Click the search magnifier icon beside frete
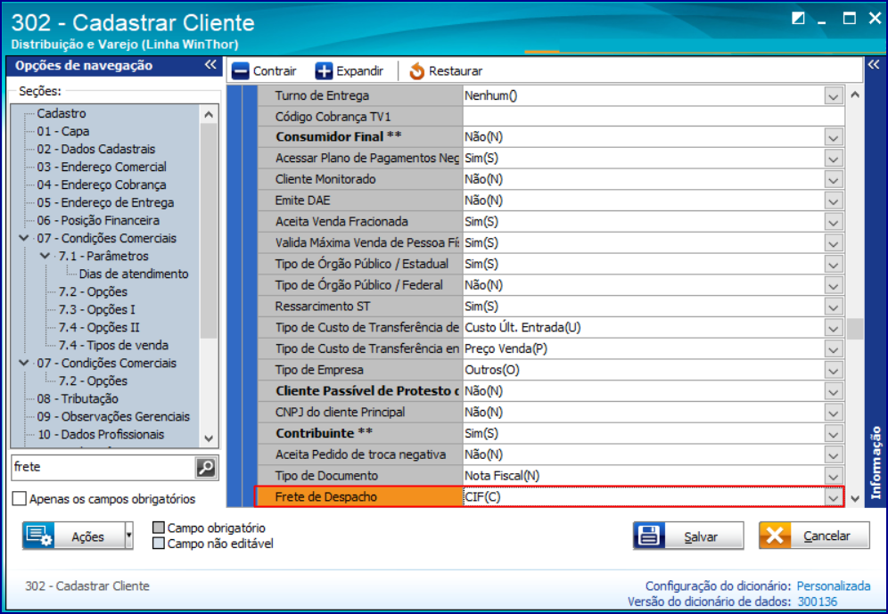The height and width of the screenshot is (614, 888). 206,467
